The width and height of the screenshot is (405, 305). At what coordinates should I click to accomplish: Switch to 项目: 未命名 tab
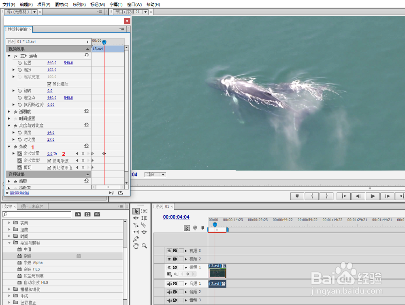tap(32, 206)
